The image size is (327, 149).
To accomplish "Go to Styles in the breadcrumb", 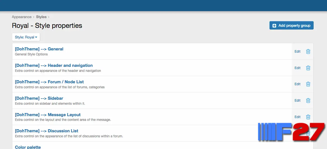I will [x=41, y=17].
